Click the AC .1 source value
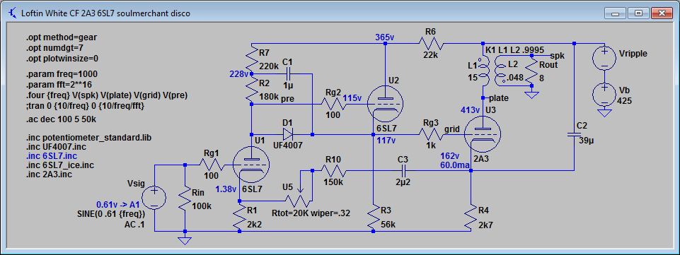 (x=134, y=224)
